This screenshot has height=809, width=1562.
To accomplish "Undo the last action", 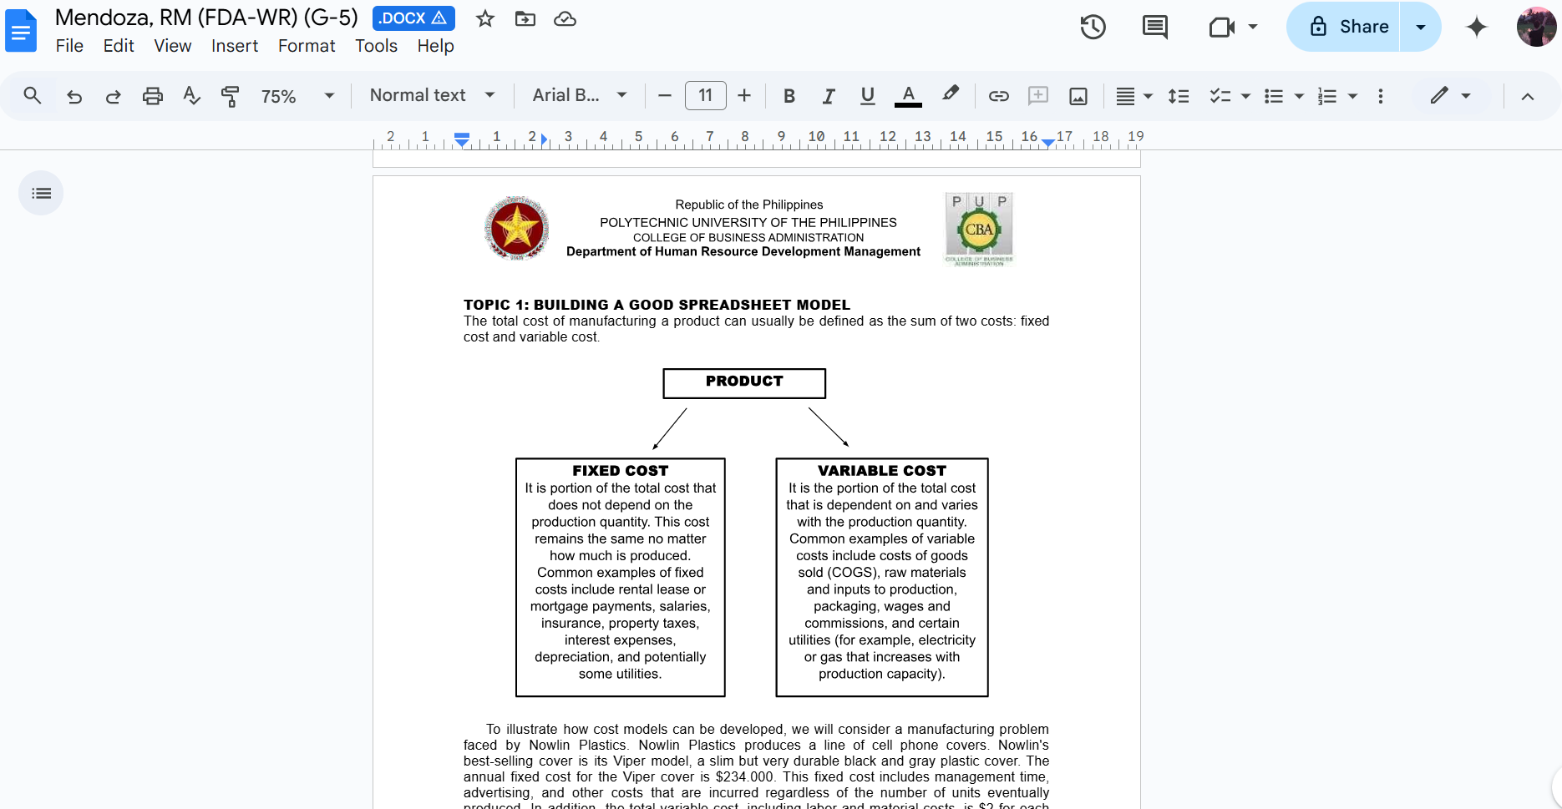I will [74, 96].
